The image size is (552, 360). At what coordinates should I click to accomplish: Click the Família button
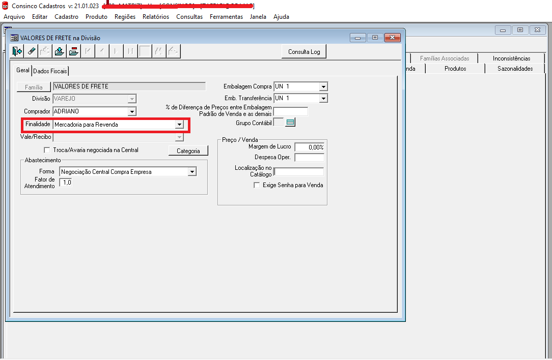click(x=34, y=87)
